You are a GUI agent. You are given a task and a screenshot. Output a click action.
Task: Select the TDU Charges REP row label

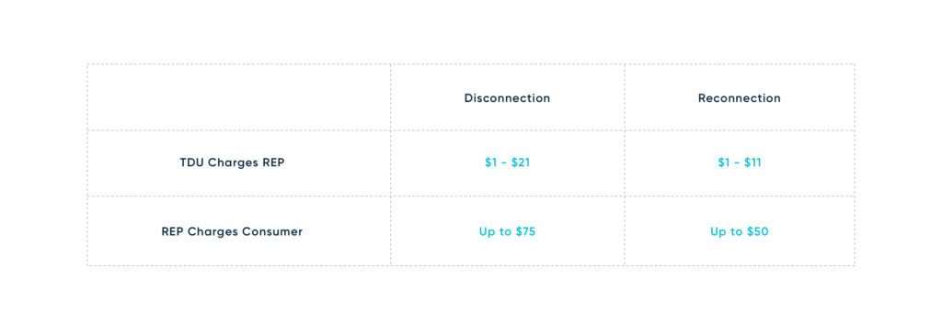point(232,162)
